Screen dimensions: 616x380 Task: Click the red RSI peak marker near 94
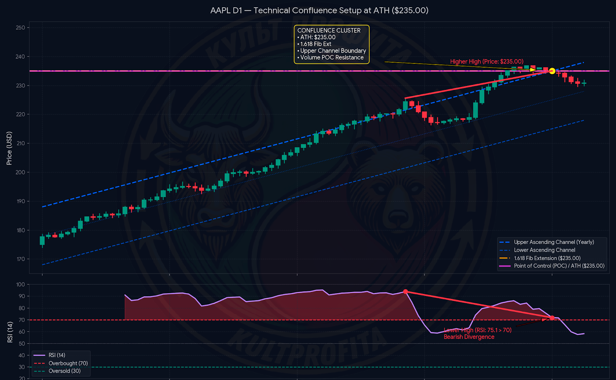[405, 292]
